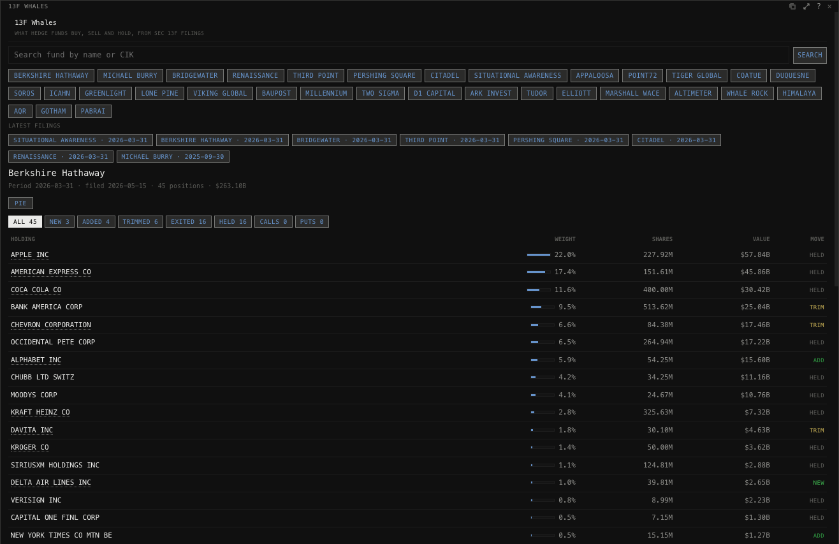
Task: Show the HELD 16 positions tab
Action: pos(233,222)
